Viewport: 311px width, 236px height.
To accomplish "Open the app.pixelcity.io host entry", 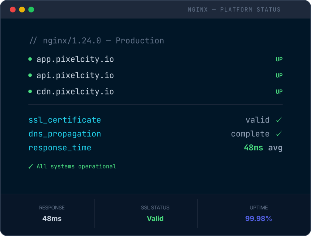I will coord(75,59).
